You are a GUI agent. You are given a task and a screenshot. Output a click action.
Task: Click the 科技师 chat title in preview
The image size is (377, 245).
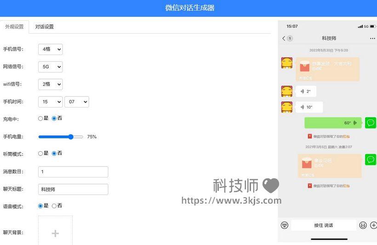coord(329,38)
